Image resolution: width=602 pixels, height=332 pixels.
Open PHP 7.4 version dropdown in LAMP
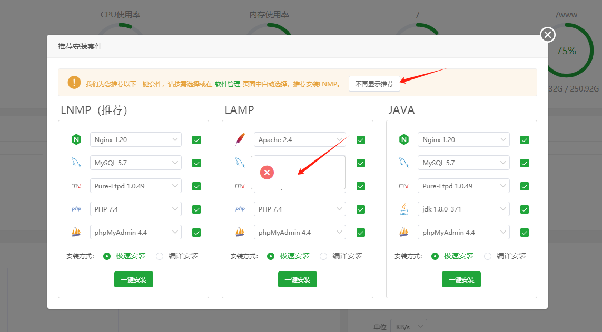click(x=300, y=209)
